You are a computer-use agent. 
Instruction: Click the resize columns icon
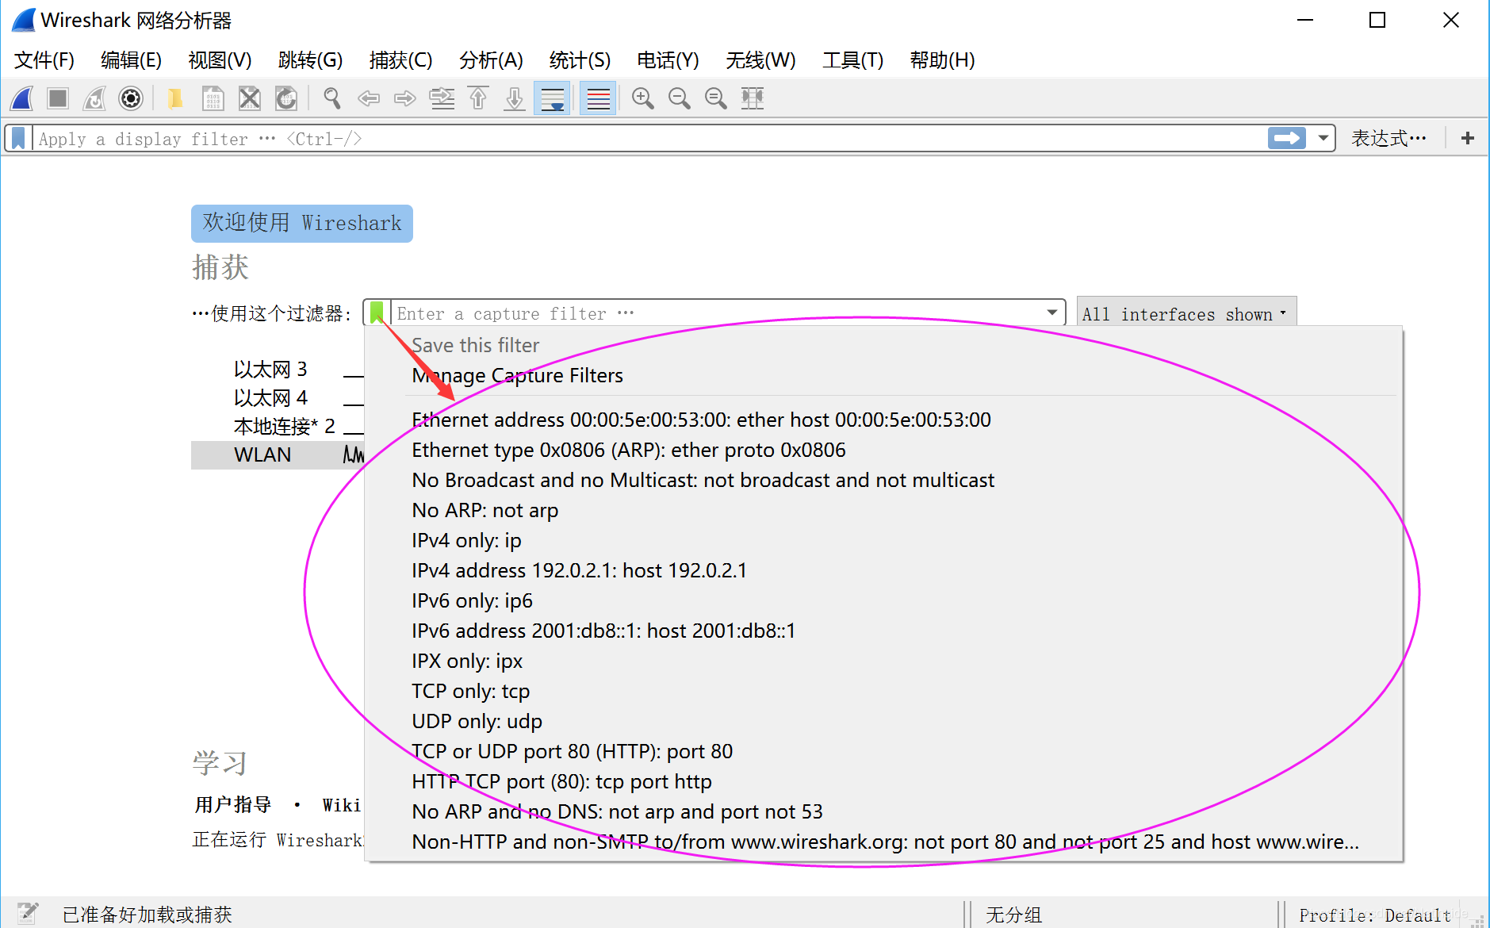[753, 98]
